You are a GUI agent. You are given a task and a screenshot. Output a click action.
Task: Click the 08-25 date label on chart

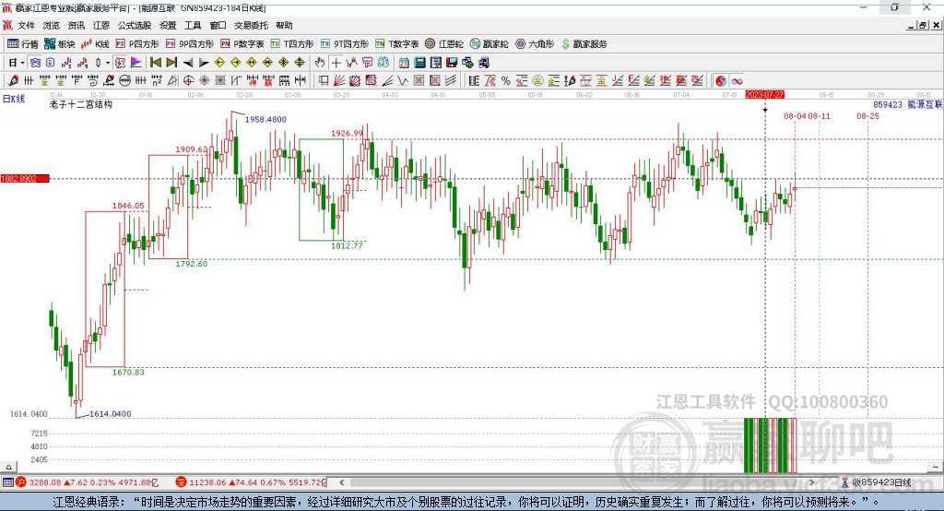click(867, 115)
